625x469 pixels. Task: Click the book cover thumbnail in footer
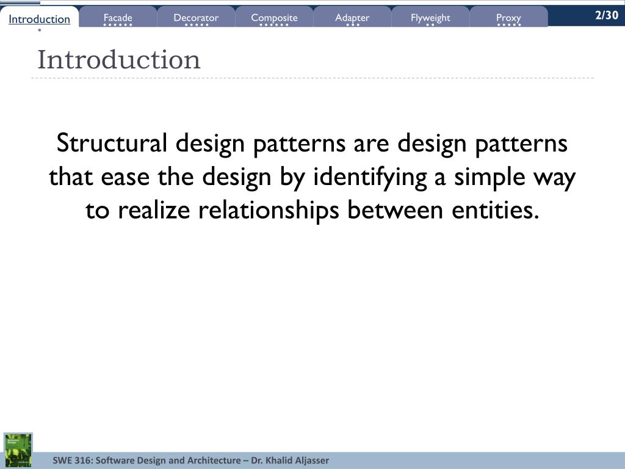(x=18, y=450)
